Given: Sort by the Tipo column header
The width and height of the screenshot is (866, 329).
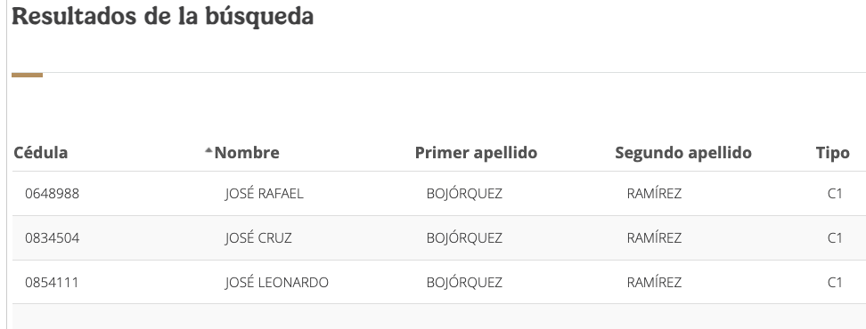Looking at the screenshot, I should click(x=832, y=153).
